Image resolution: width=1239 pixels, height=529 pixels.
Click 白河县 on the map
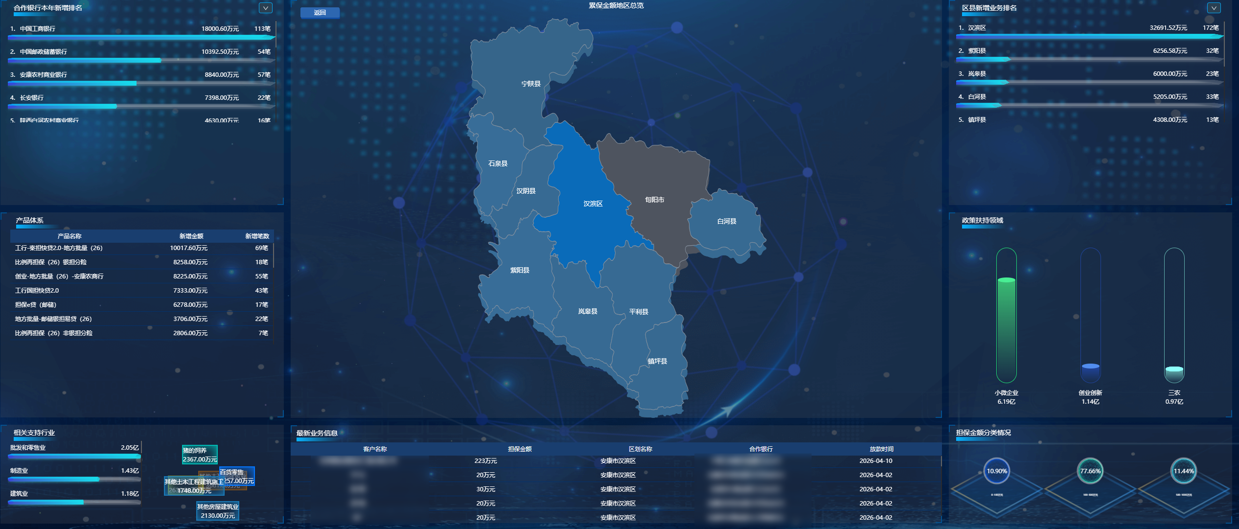726,221
